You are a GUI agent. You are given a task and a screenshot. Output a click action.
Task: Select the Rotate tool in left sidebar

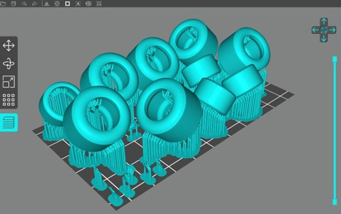[9, 64]
